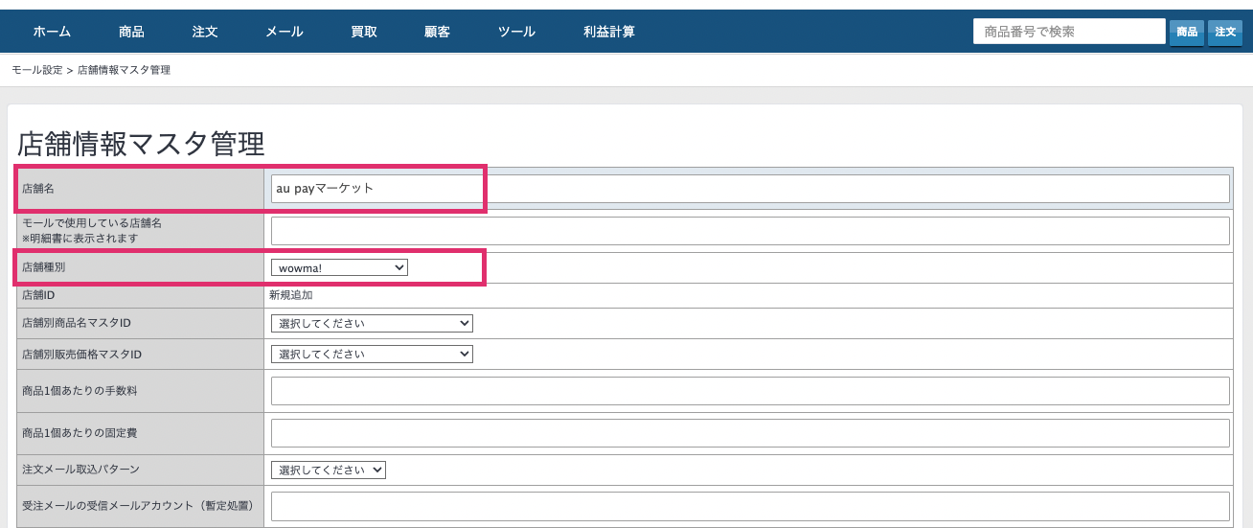Expand the 店舗別販売価格マスタID dropdown
1253x528 pixels.
tap(372, 355)
